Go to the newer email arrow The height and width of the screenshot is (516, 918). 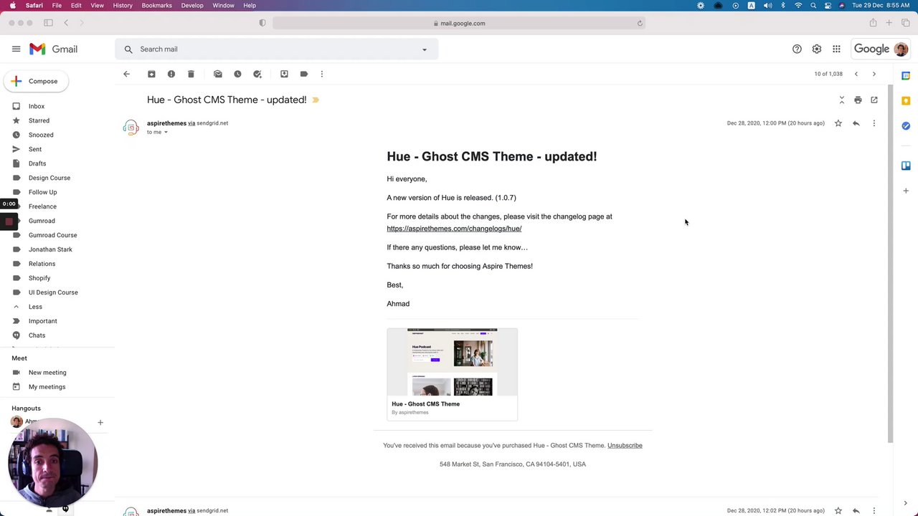pos(856,74)
